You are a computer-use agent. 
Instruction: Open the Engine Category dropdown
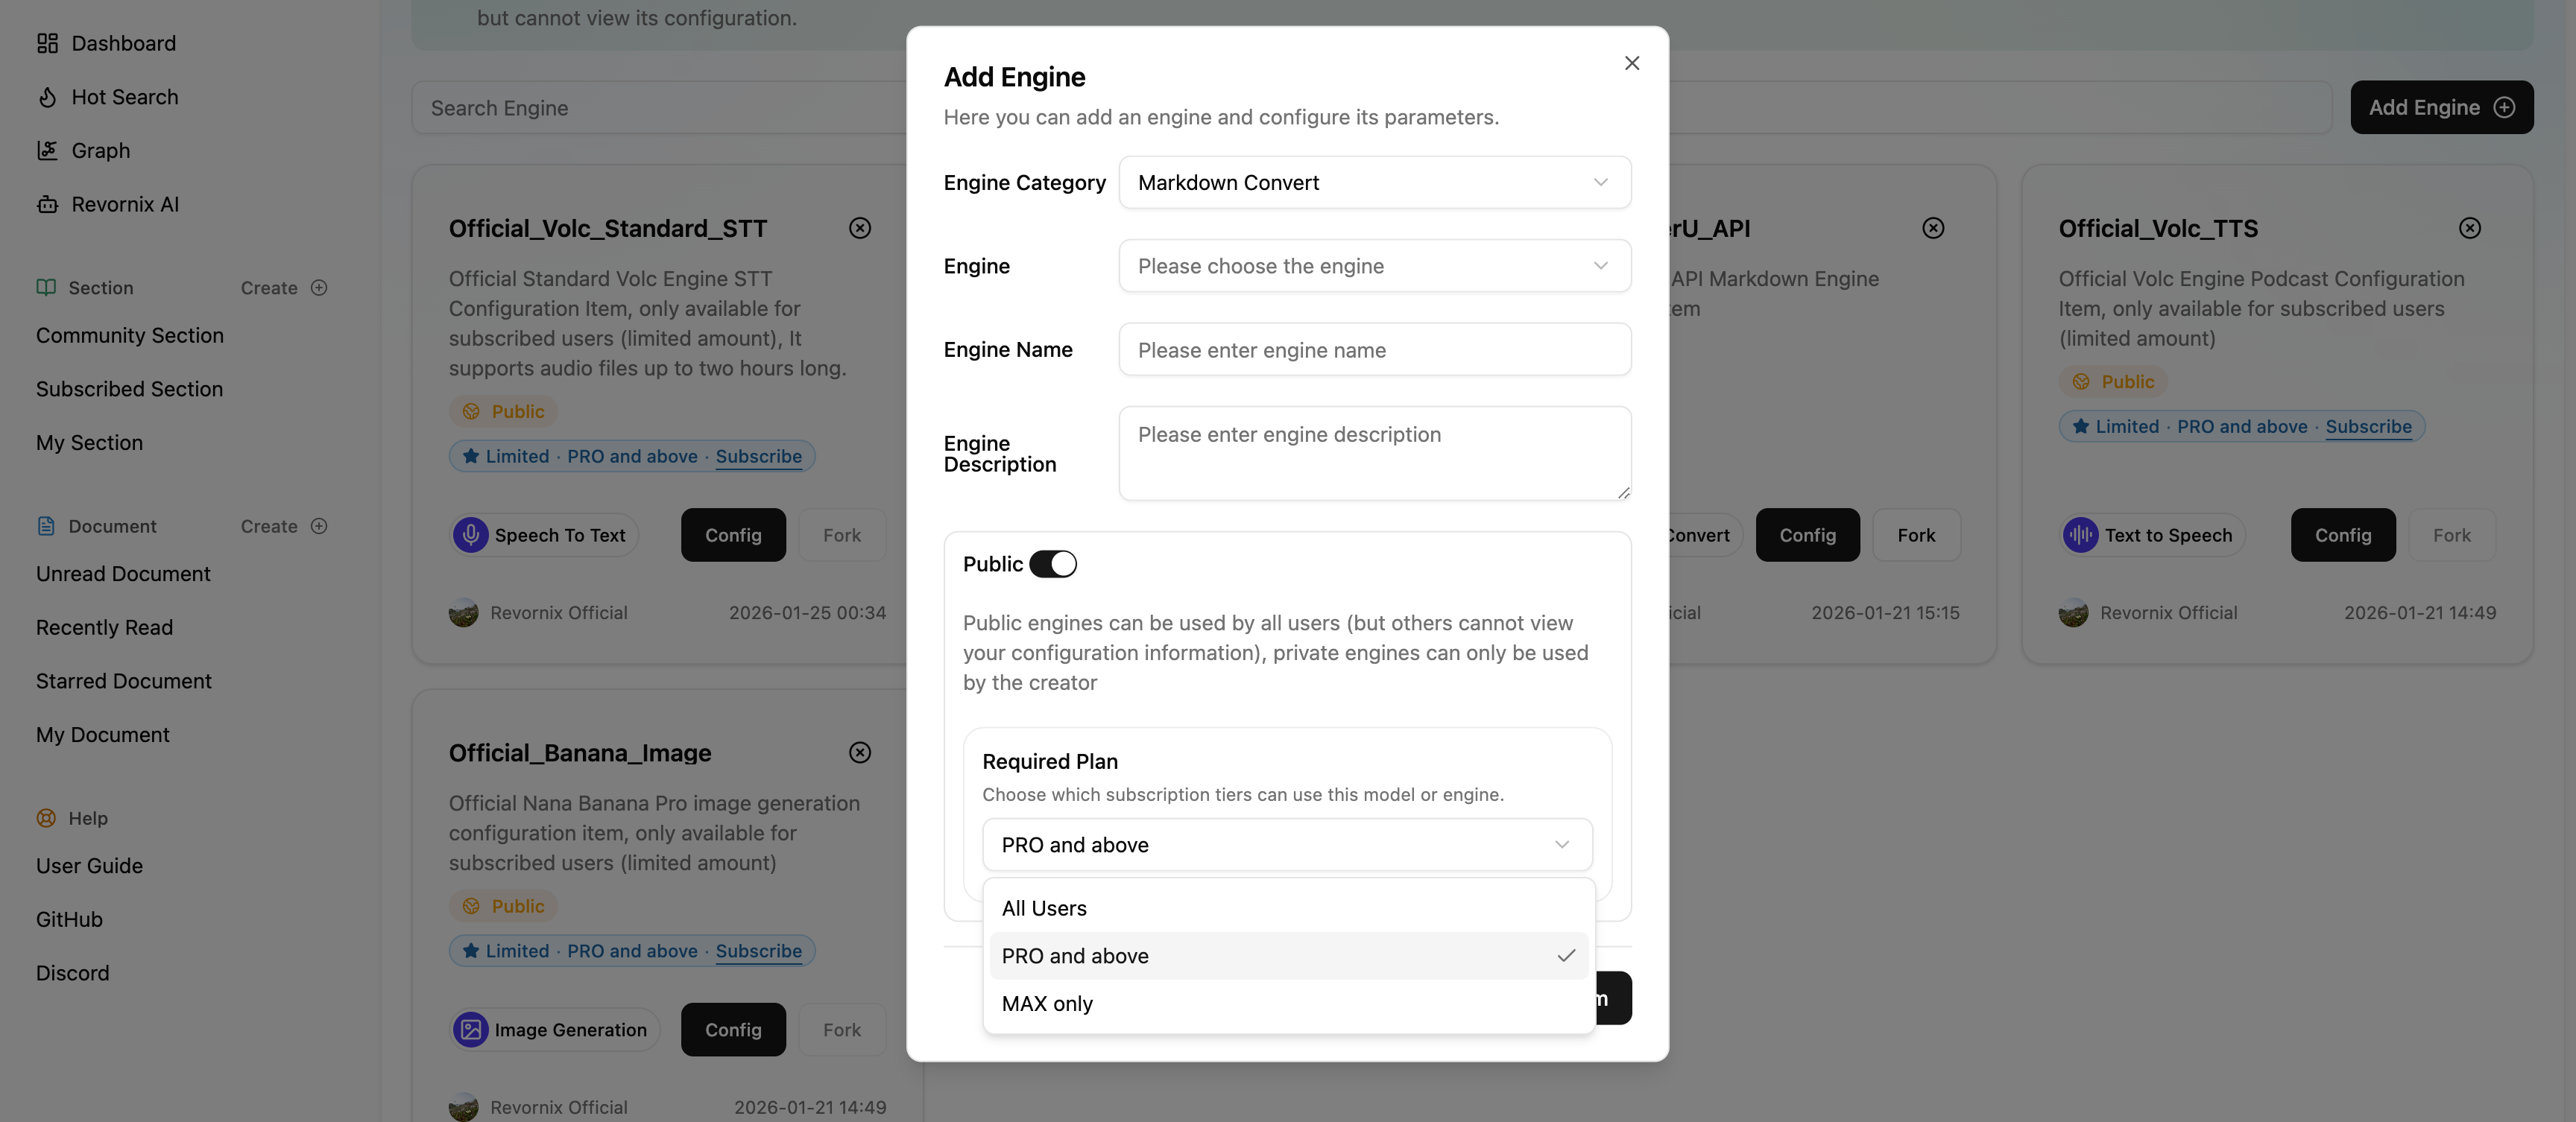click(1374, 183)
